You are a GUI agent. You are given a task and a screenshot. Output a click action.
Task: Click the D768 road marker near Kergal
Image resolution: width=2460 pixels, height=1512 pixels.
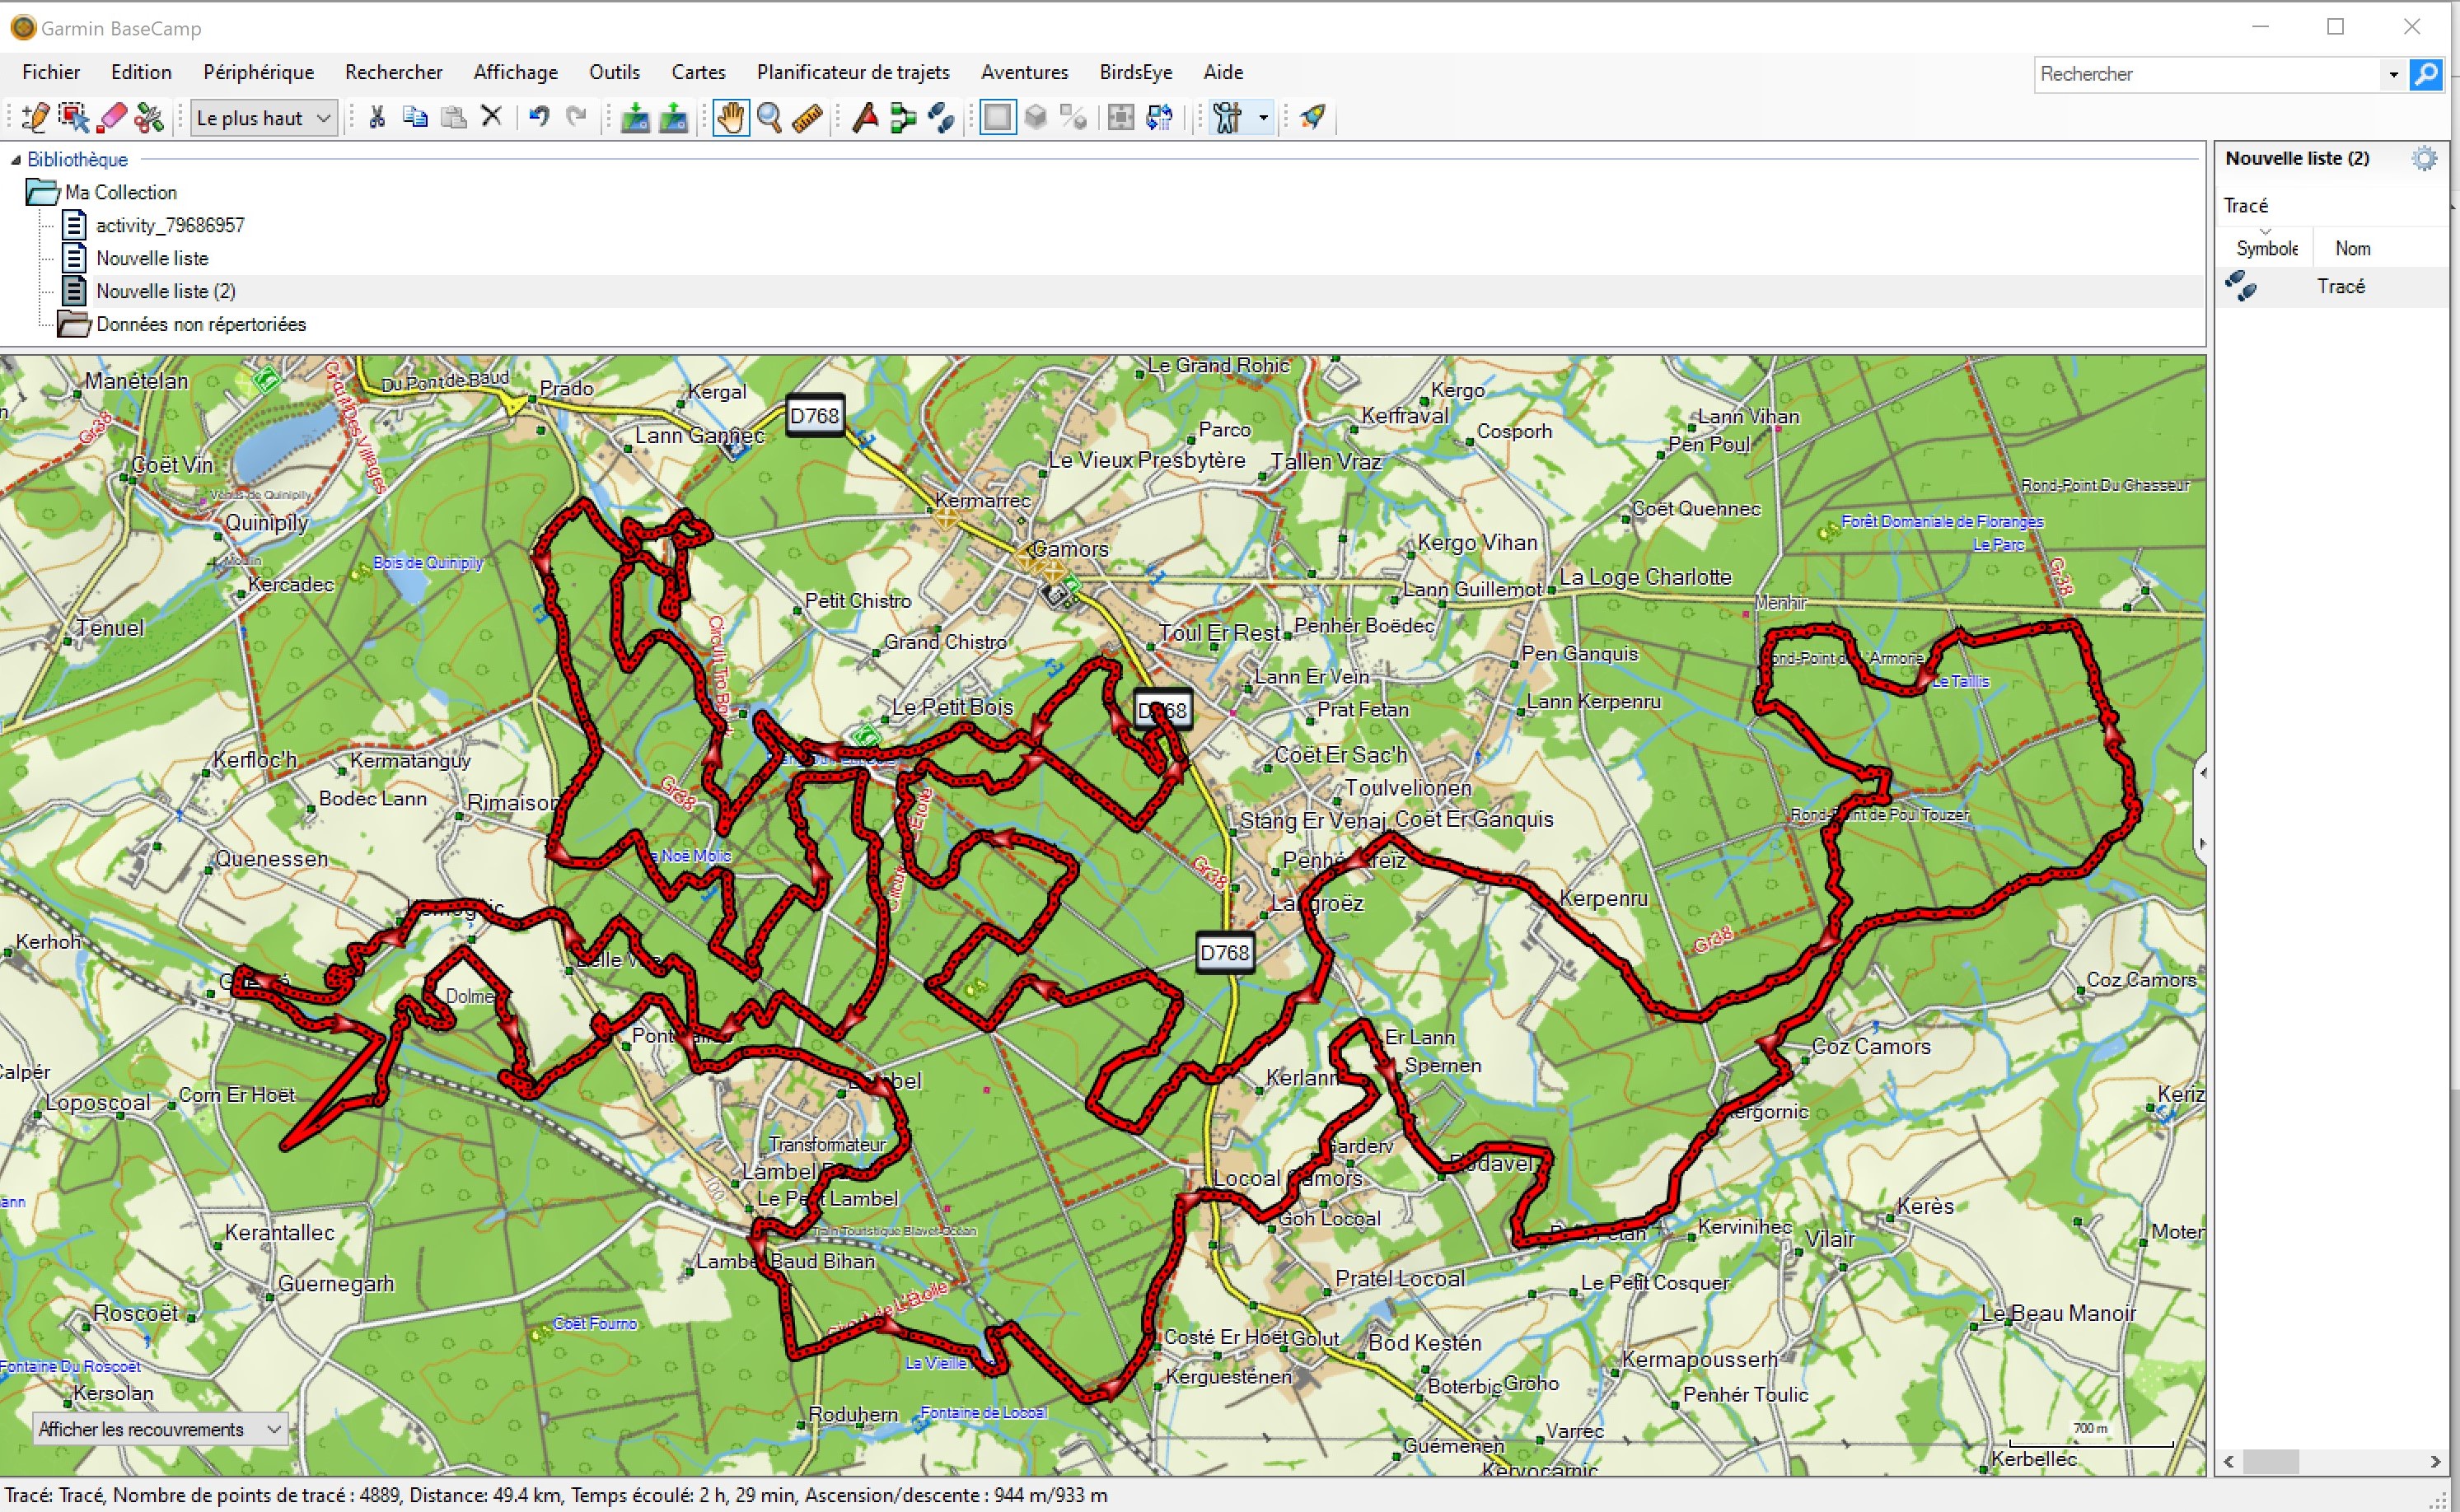point(814,416)
